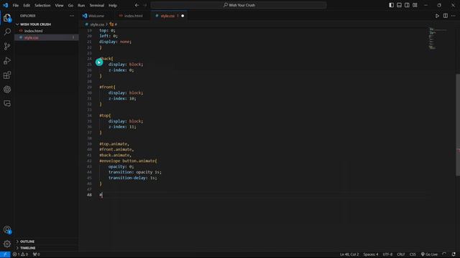460x258 pixels.
Task: Toggle the secondary side bar layout icon
Action: tap(407, 5)
